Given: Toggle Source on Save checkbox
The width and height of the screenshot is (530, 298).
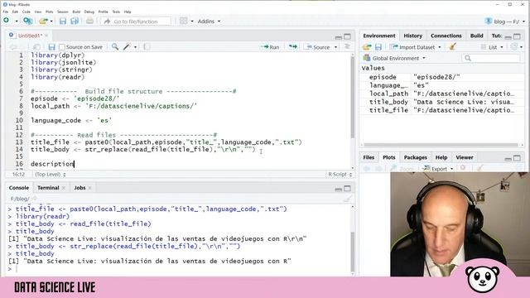Looking at the screenshot, I should 62,47.
